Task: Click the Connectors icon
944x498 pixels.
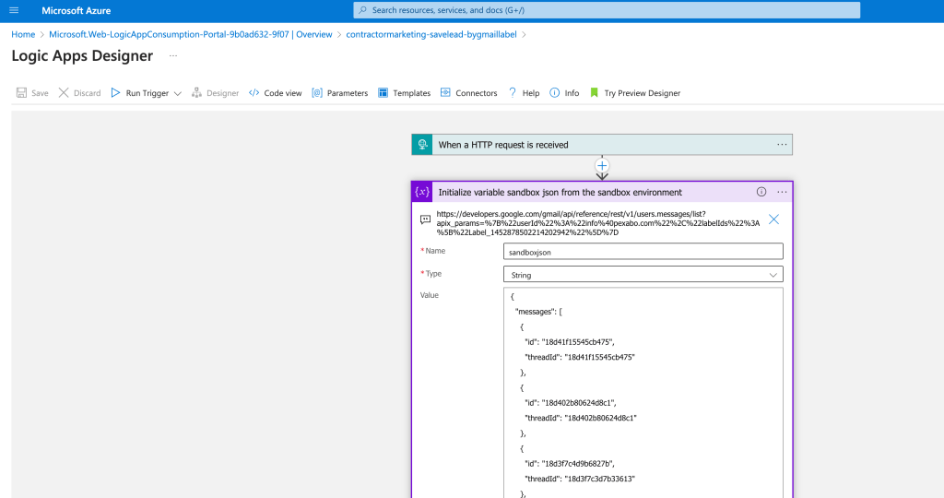Action: pos(445,93)
